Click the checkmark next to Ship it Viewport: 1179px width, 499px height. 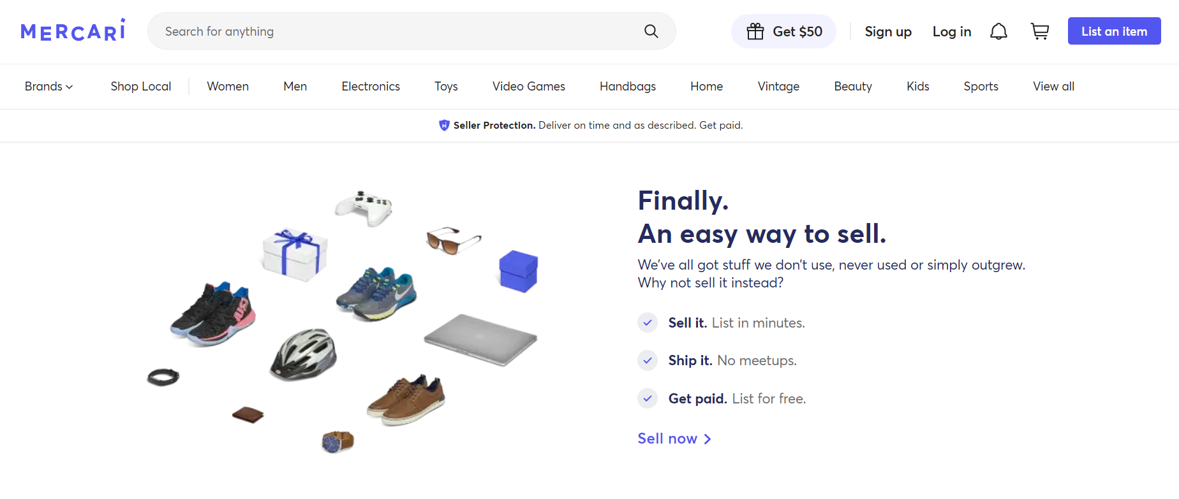[648, 360]
